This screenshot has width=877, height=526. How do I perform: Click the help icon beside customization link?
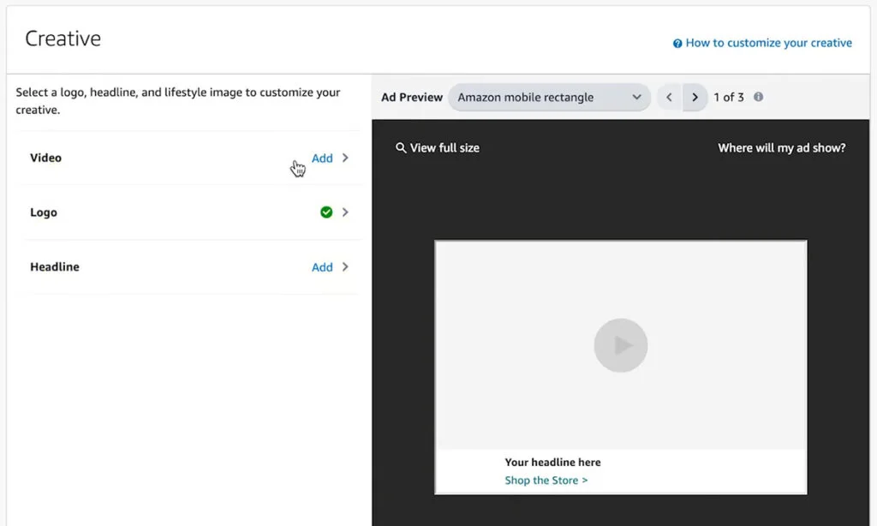point(679,42)
